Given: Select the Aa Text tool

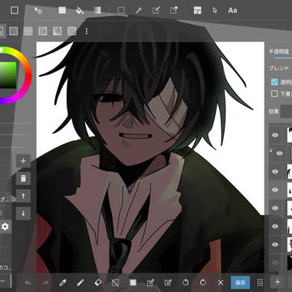Looking at the screenshot, I should pyautogui.click(x=233, y=11).
